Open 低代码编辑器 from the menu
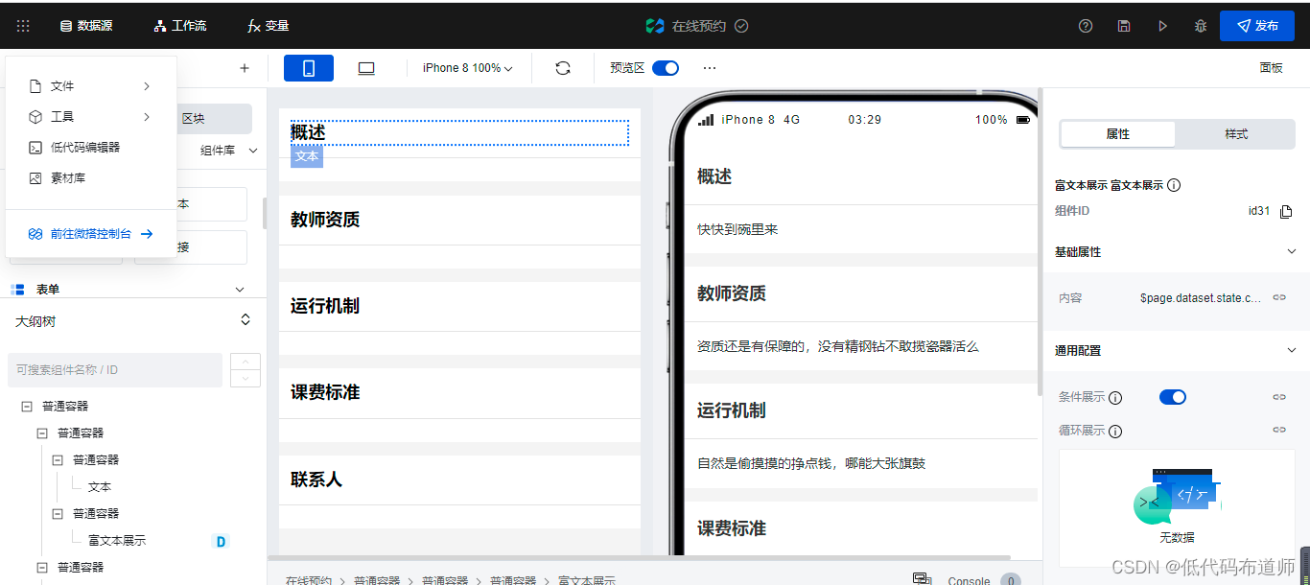The image size is (1310, 585). pyautogui.click(x=91, y=148)
